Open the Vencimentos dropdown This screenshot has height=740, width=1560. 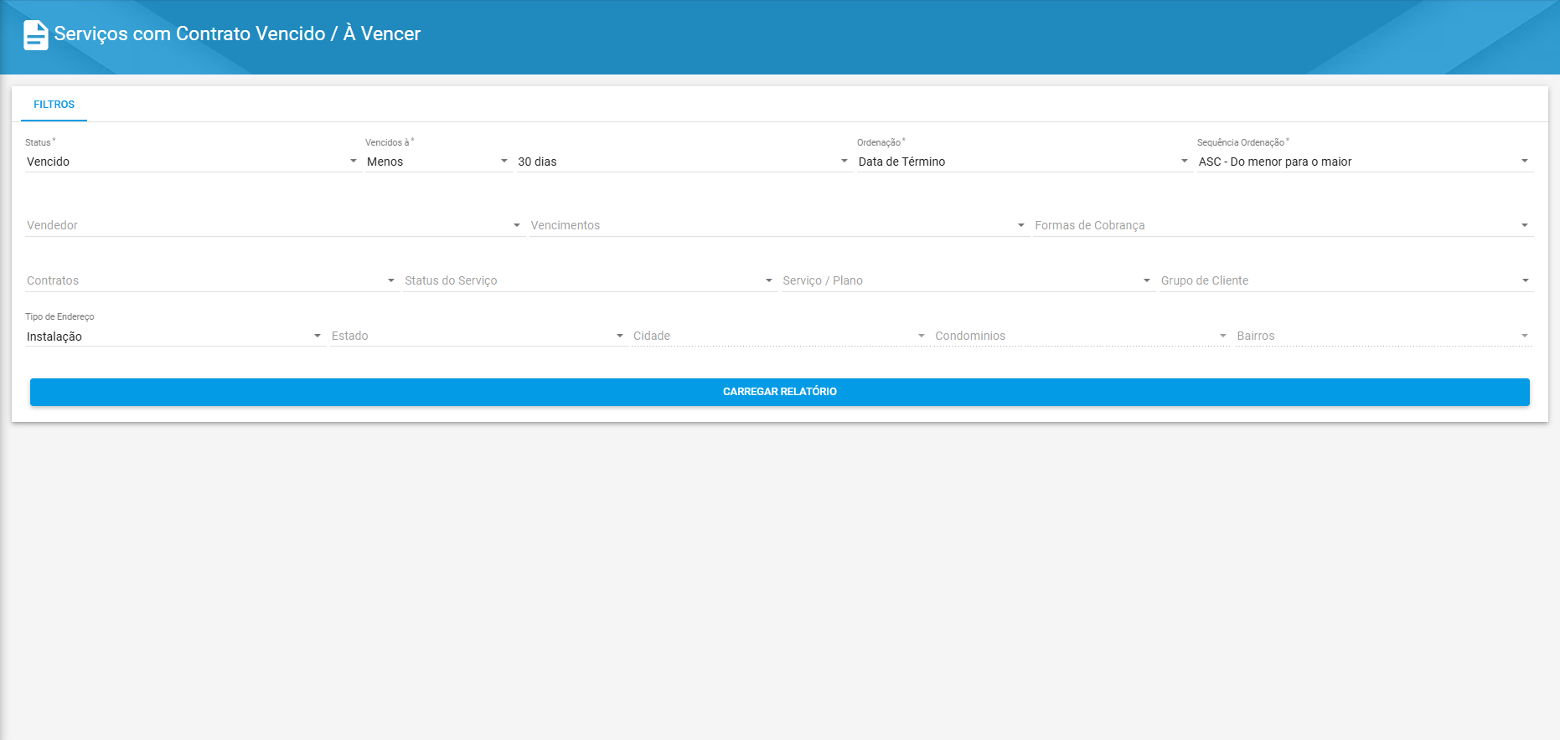click(778, 225)
